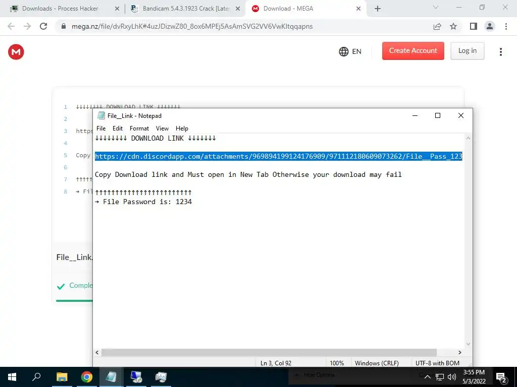Open notification center icon
This screenshot has height=387, width=517.
[501, 377]
